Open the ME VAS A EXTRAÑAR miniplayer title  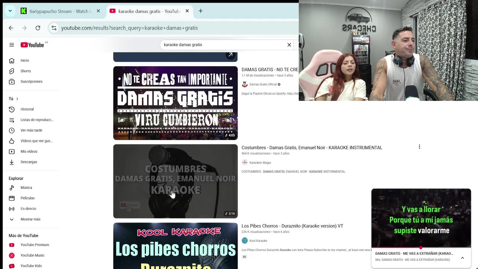414,253
